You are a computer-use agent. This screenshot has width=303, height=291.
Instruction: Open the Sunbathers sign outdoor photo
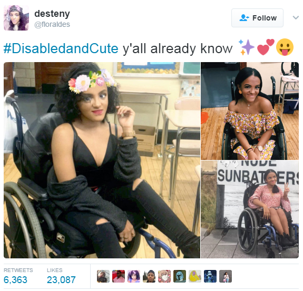click(x=250, y=209)
